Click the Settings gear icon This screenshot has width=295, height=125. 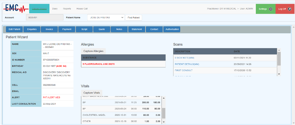pyautogui.click(x=270, y=9)
